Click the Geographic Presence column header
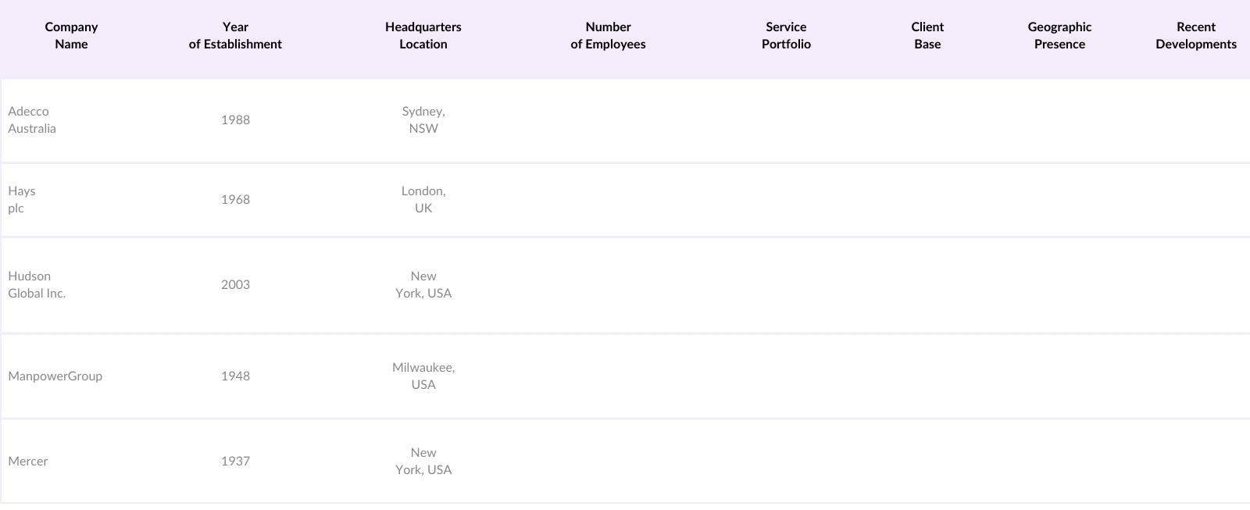The image size is (1250, 510). pyautogui.click(x=1059, y=36)
